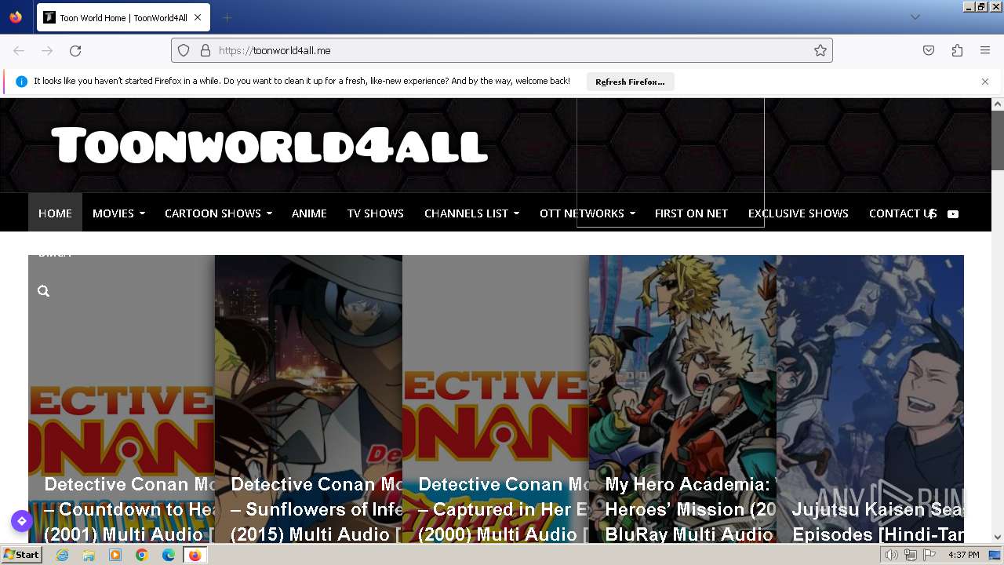The height and width of the screenshot is (565, 1004).
Task: Open the ANIME menu item
Action: (309, 213)
